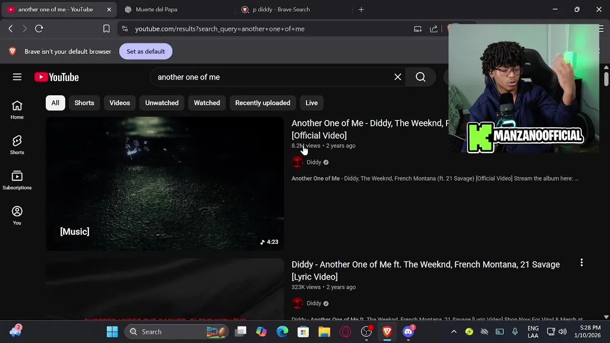Click the 323K views text

pos(306,287)
